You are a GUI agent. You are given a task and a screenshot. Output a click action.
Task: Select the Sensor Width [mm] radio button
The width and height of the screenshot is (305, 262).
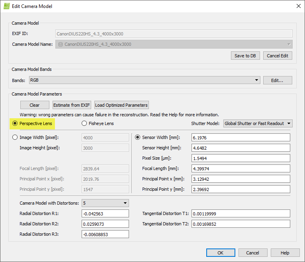coord(138,137)
